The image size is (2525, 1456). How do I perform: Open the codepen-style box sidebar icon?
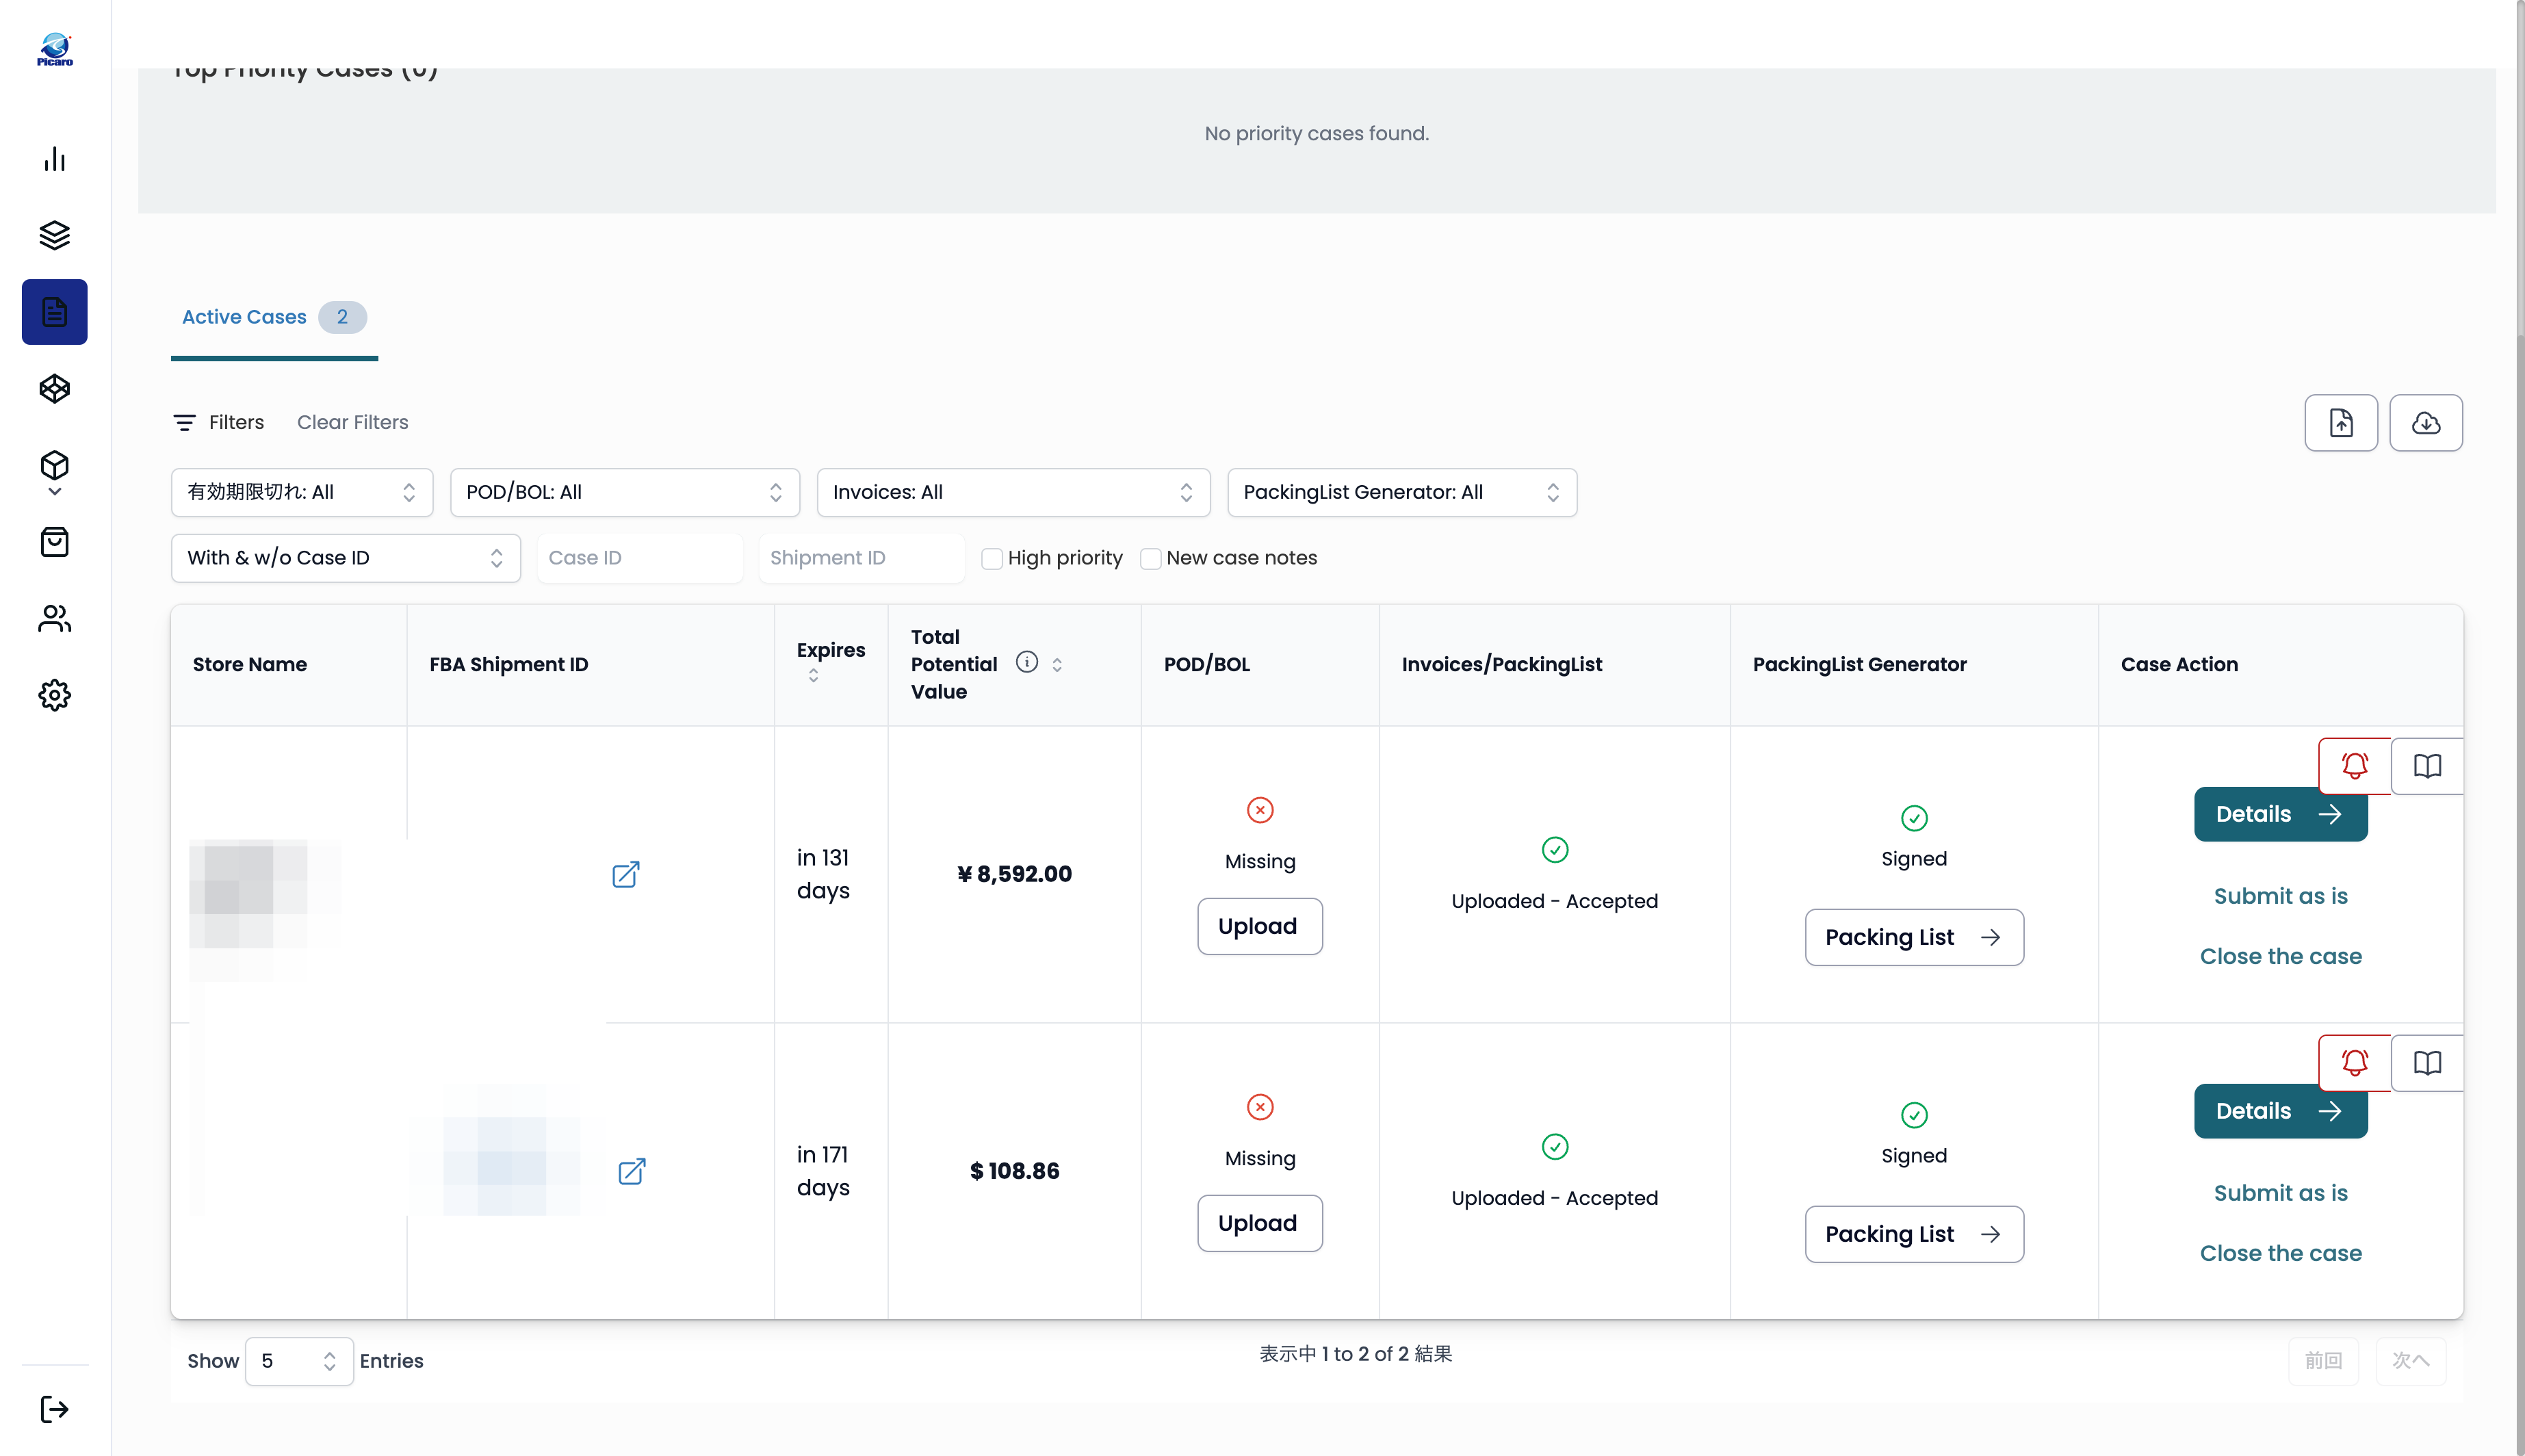click(x=55, y=389)
